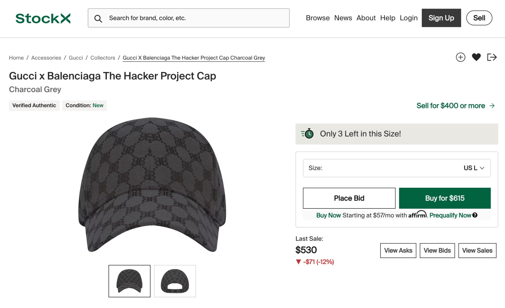Click the Affirm help question mark icon
Viewport: 505px width, 308px height.
pos(475,215)
